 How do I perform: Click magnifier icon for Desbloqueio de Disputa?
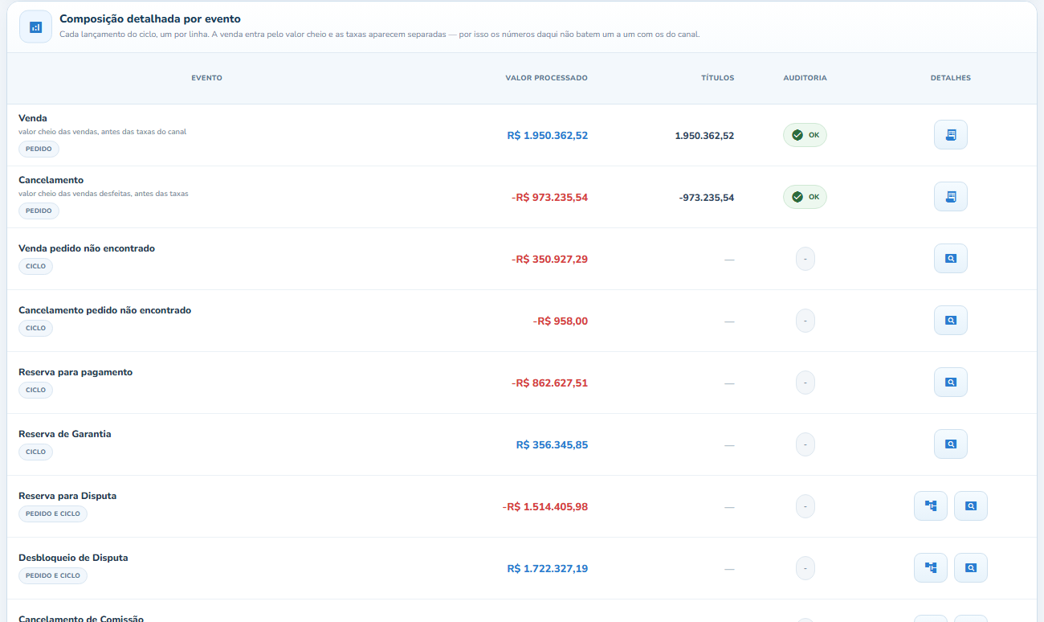point(970,568)
